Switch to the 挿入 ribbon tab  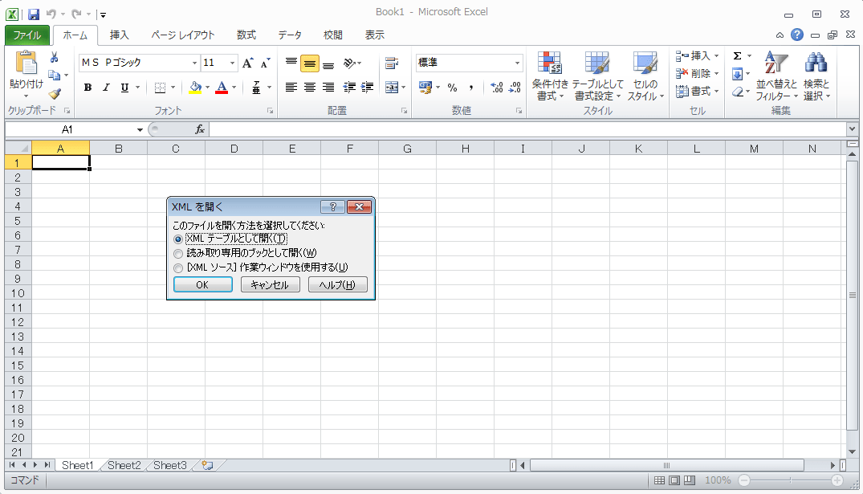pyautogui.click(x=119, y=35)
